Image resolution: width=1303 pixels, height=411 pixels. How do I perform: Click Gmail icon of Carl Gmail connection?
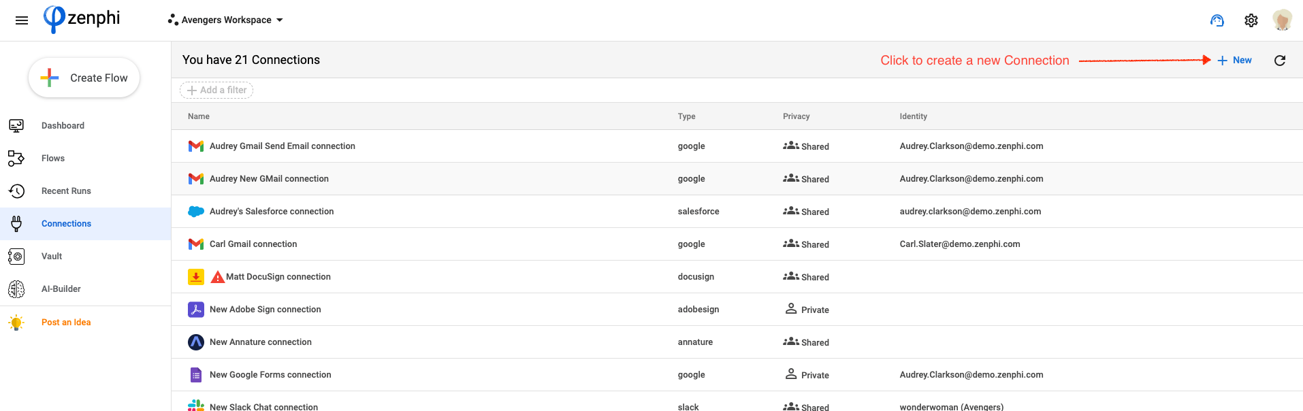click(x=196, y=244)
